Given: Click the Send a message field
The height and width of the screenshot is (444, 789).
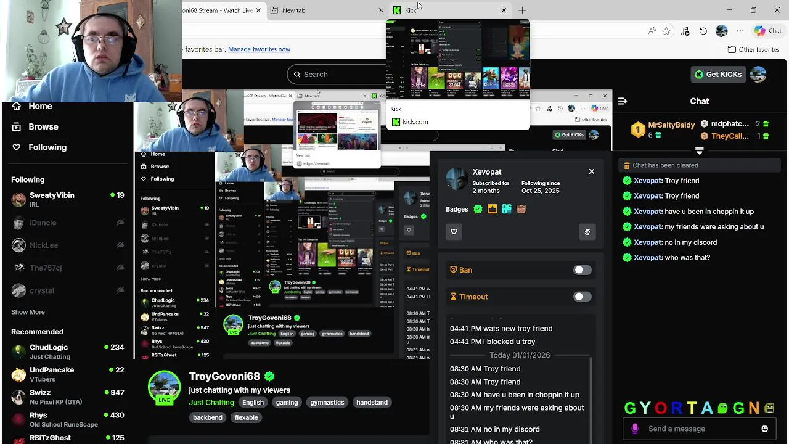Looking at the screenshot, I should pyautogui.click(x=699, y=429).
